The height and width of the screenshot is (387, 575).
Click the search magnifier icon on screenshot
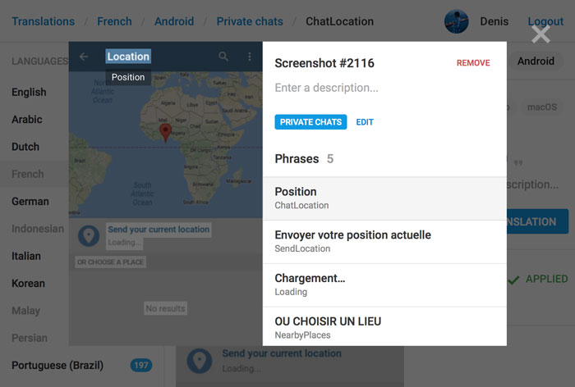coord(223,57)
